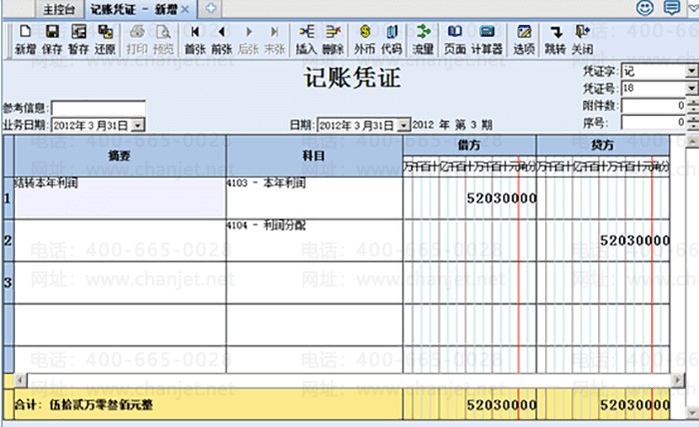The width and height of the screenshot is (699, 427).
Task: Click the 参考信息 input field
Action: (99, 108)
